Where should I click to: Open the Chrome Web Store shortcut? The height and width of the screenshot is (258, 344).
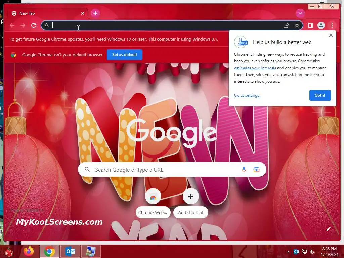click(x=153, y=203)
